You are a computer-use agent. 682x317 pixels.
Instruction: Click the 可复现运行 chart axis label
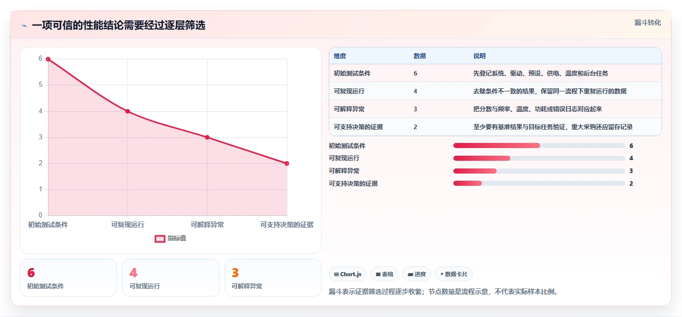(x=128, y=225)
